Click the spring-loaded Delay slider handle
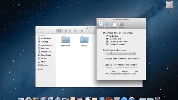178x100 pixels. [x=113, y=68]
